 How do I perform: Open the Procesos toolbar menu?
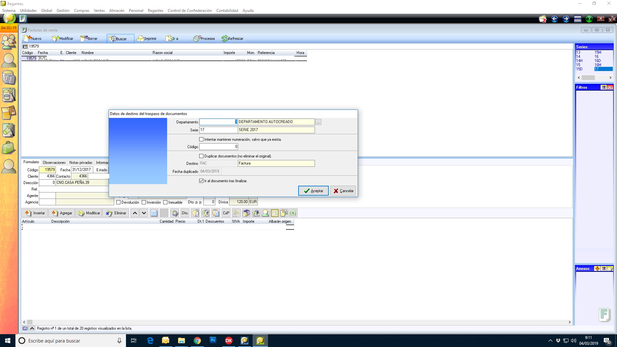[204, 39]
